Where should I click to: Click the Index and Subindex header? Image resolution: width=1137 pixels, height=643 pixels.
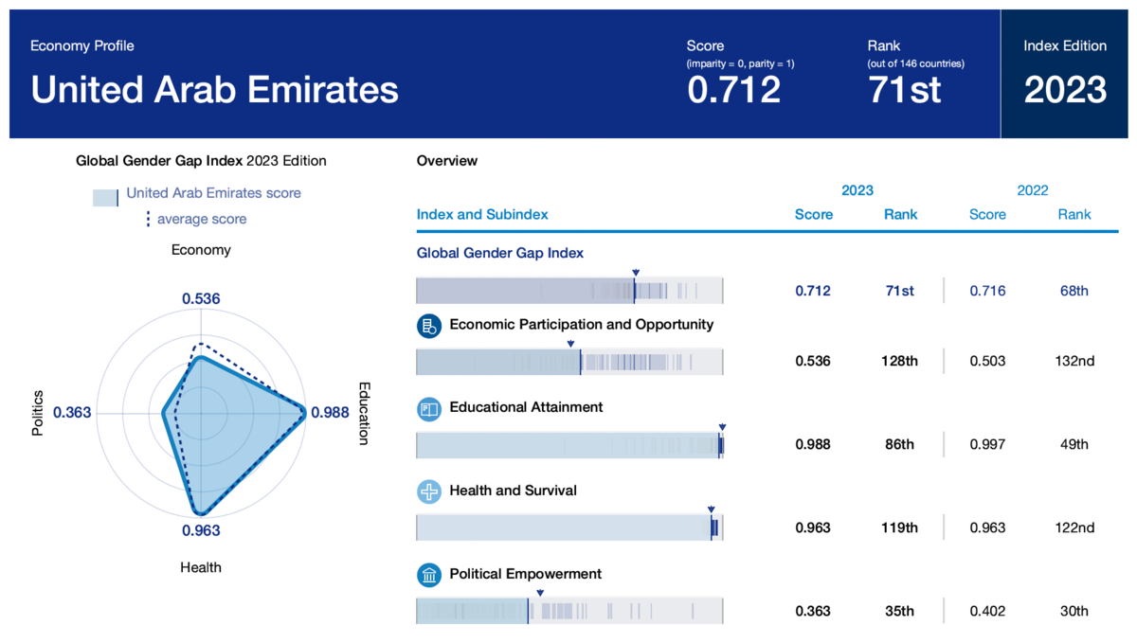click(x=482, y=214)
